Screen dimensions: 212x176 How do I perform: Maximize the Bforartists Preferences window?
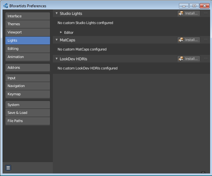(194, 6)
